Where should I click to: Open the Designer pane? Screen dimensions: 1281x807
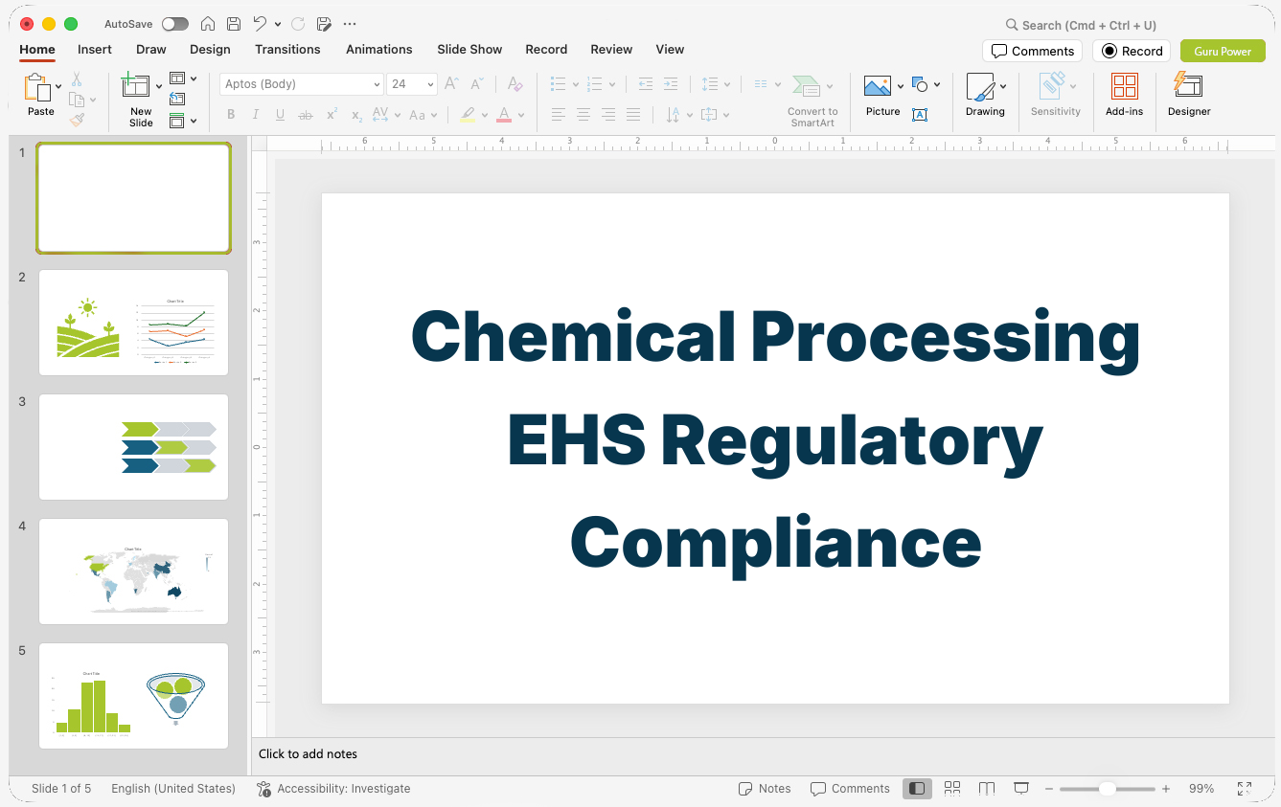pos(1189,95)
